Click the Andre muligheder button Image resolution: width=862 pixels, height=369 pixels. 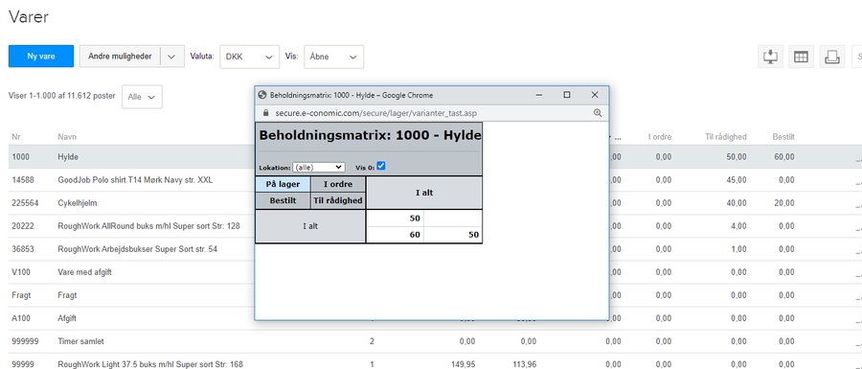coord(120,57)
